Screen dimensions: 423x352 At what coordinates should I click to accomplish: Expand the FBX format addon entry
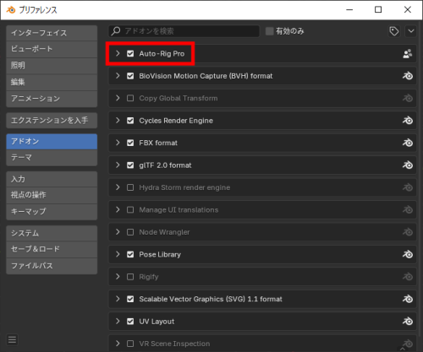(118, 143)
